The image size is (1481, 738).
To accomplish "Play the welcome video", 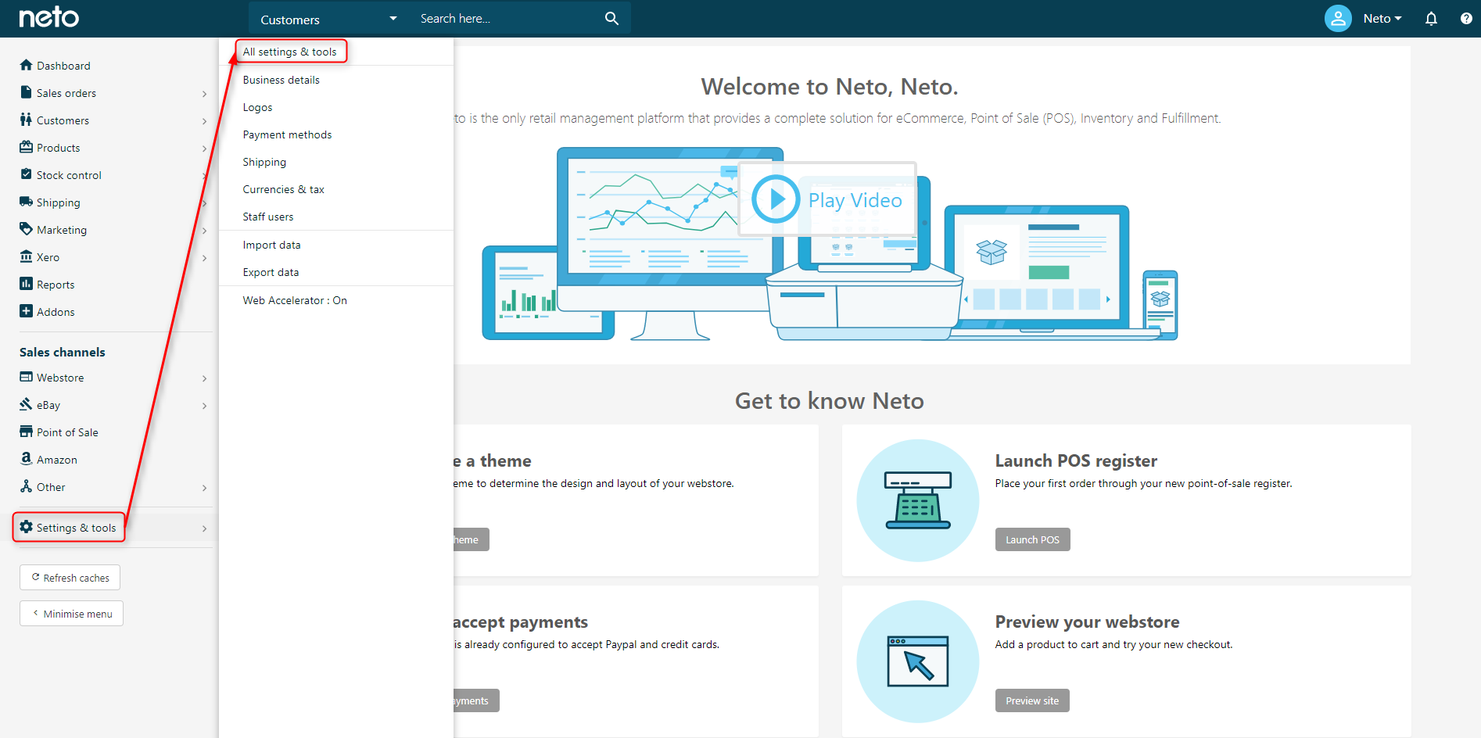I will pos(827,199).
